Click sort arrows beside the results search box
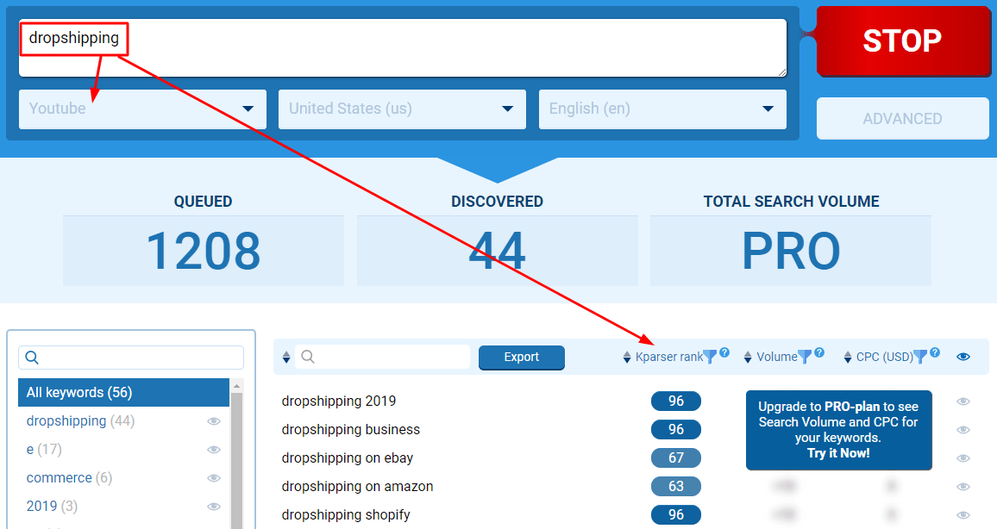This screenshot has height=529, width=997. (x=286, y=358)
